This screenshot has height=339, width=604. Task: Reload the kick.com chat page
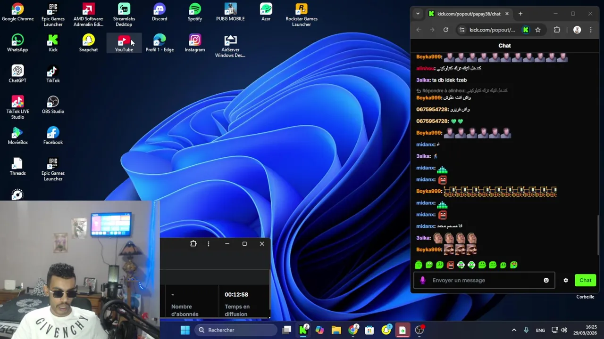tap(445, 30)
